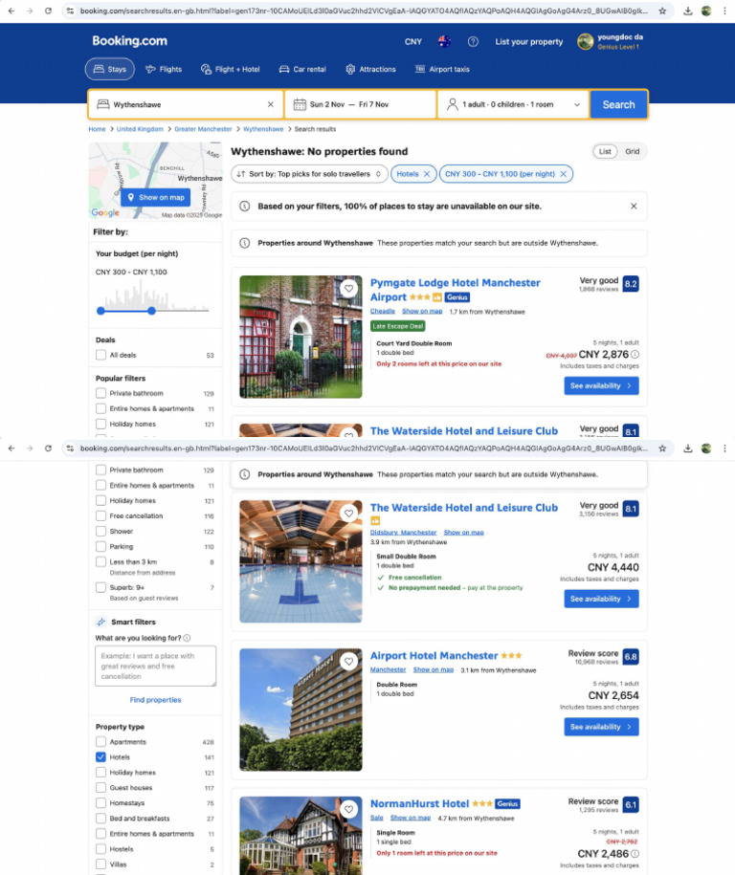Click reload icon in lower browser toolbar
Viewport: 735px width, 875px height.
(x=48, y=448)
